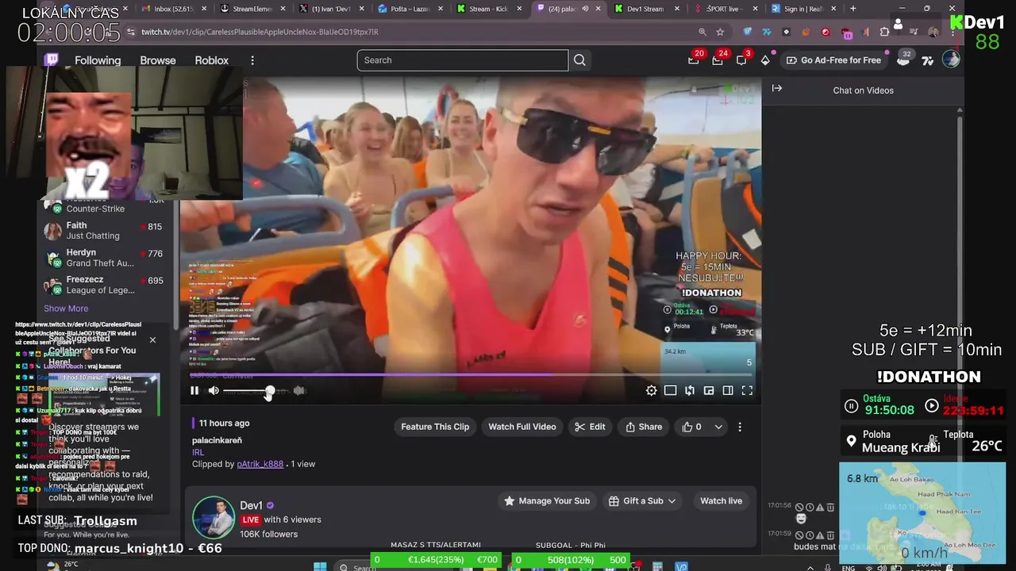The image size is (1016, 571).
Task: Focus the Twitch Search field
Action: pos(463,60)
